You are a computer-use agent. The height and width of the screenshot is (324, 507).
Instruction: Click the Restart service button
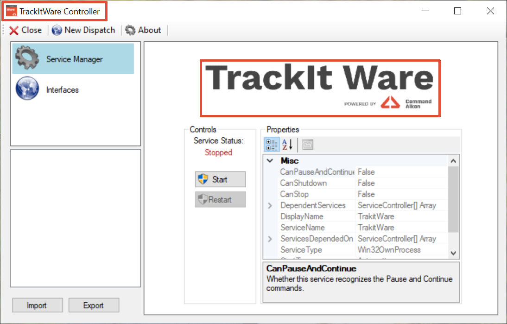click(x=220, y=199)
